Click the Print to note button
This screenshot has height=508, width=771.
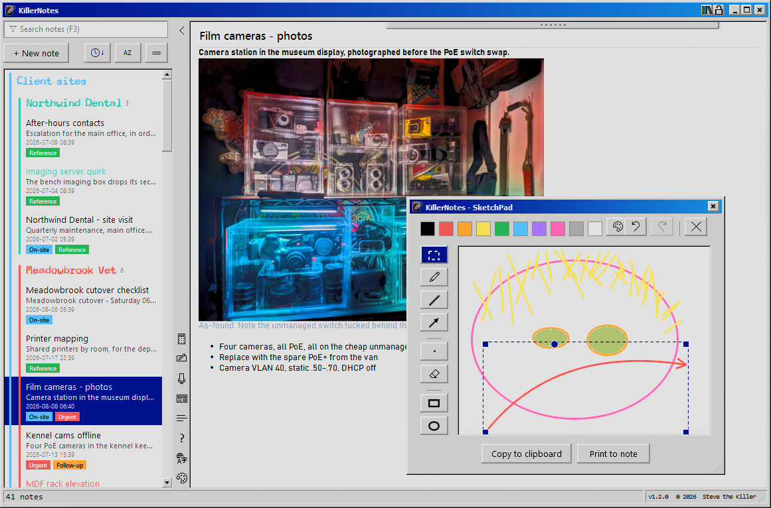point(613,454)
